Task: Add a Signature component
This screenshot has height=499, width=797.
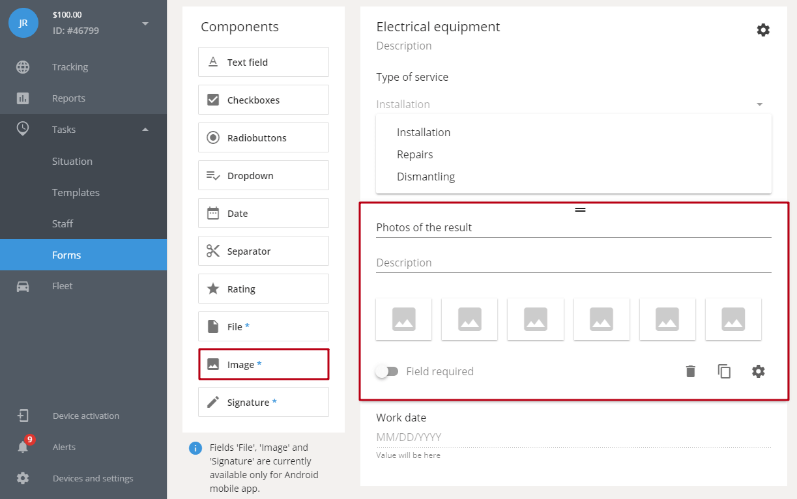Action: pos(263,402)
